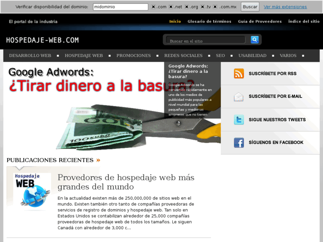Open the Redes Sociales menu
The width and height of the screenshot is (323, 242).
pyautogui.click(x=183, y=56)
